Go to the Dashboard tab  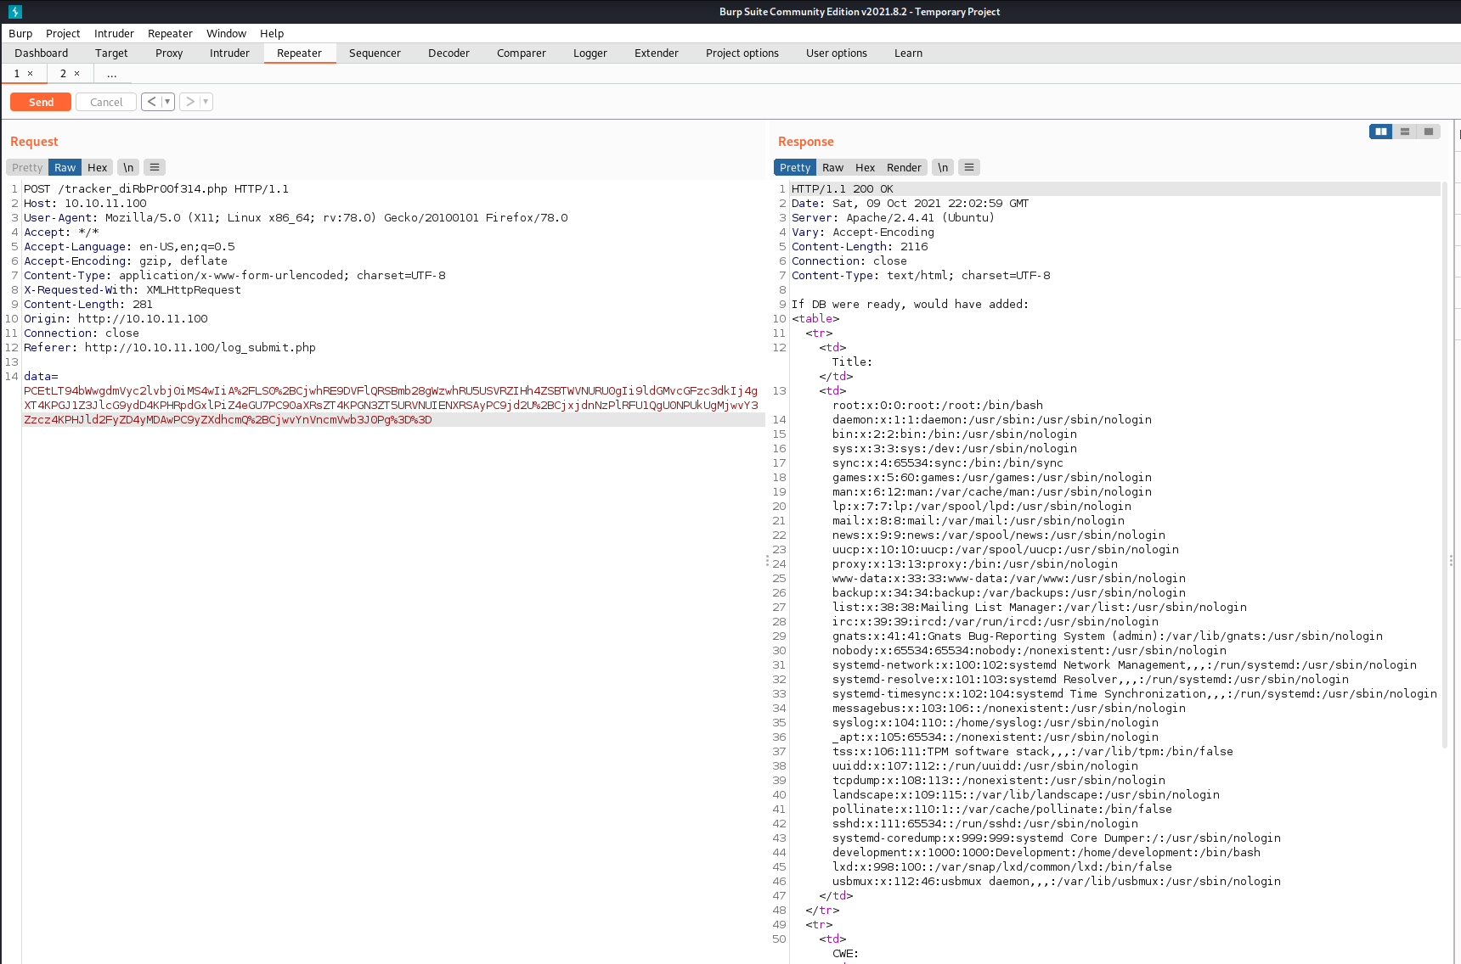click(41, 53)
